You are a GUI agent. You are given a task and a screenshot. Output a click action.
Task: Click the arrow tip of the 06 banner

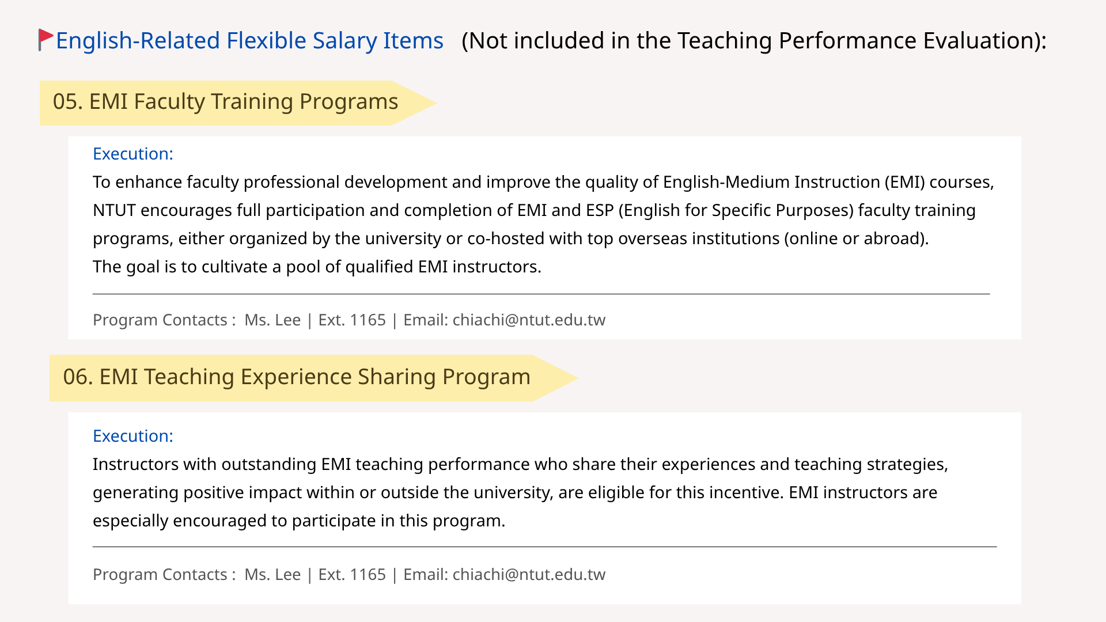(556, 378)
